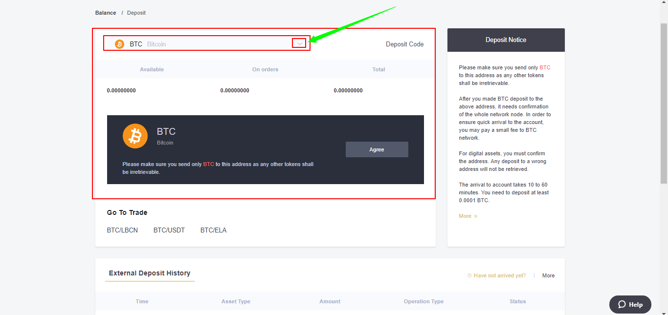Open the BTC coin selector dropdown arrow
Viewport: 668px width, 315px height.
pos(299,44)
